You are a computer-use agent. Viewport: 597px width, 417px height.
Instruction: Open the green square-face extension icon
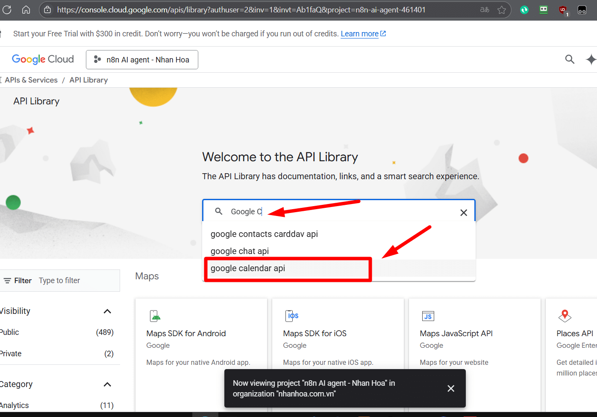pyautogui.click(x=544, y=9)
